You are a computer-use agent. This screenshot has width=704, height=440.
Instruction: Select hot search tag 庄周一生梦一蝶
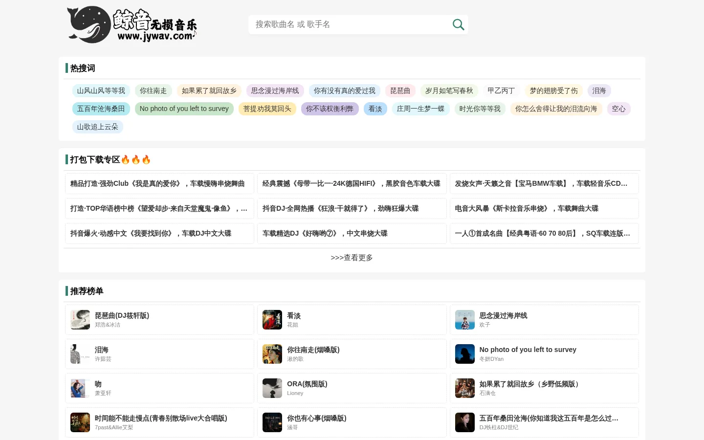coord(421,109)
